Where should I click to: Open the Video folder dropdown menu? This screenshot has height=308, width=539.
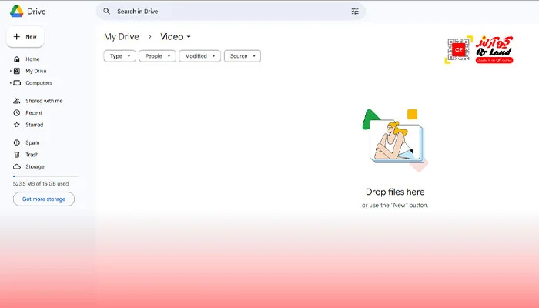pos(189,37)
